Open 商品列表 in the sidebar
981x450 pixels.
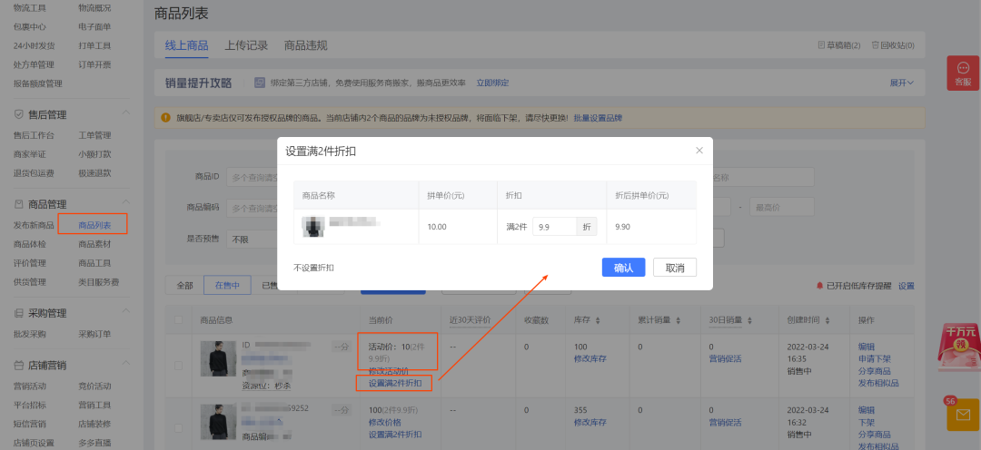point(94,225)
